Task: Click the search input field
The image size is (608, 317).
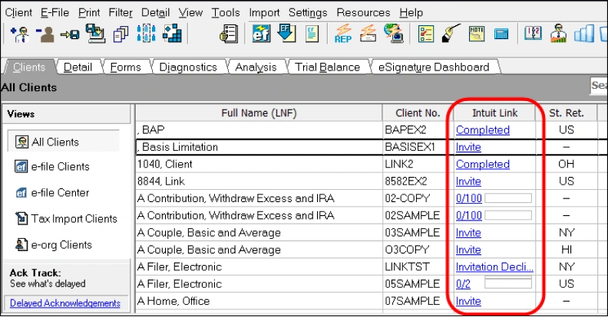Action: pyautogui.click(x=599, y=85)
